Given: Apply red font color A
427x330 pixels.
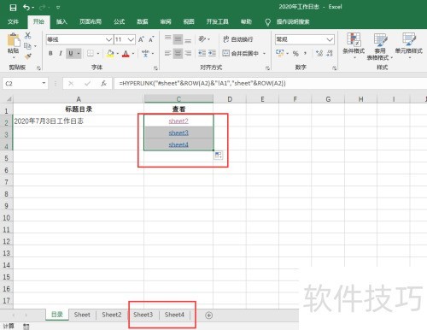Looking at the screenshot, I should (x=126, y=53).
